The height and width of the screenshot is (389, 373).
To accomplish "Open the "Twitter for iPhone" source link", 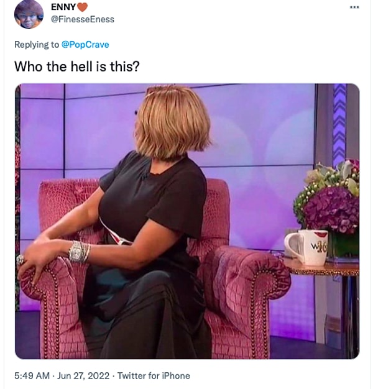I will tap(154, 375).
